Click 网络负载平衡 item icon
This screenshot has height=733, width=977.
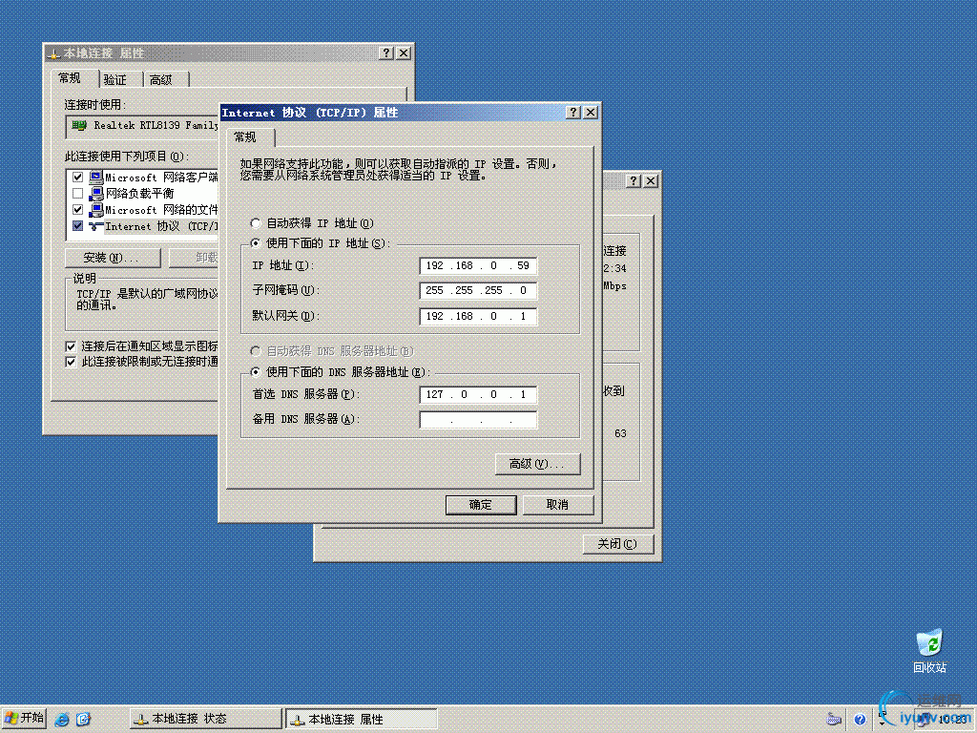click(95, 193)
